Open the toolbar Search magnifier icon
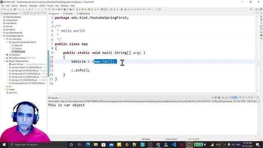Image resolution: width=263 pixels, height=148 pixels. click(251, 9)
